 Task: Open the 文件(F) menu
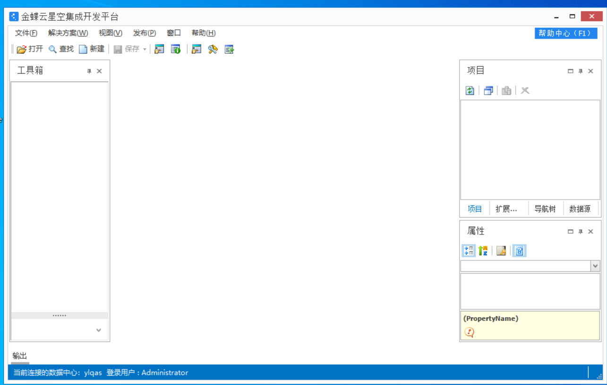pos(26,33)
